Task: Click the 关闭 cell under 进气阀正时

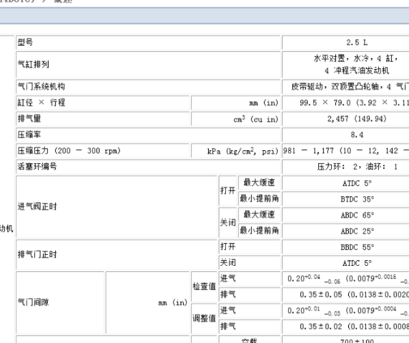Action: [227, 223]
